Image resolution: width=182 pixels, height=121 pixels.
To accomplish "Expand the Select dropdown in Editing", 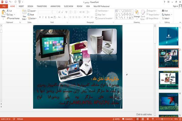I will pos(166,18).
